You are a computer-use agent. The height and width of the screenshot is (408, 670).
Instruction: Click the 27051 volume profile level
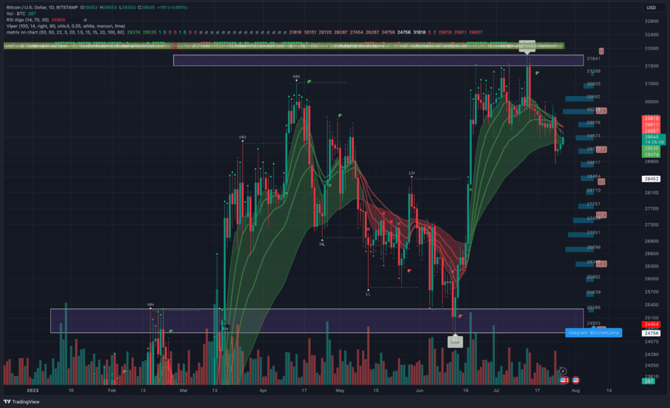coord(593,233)
